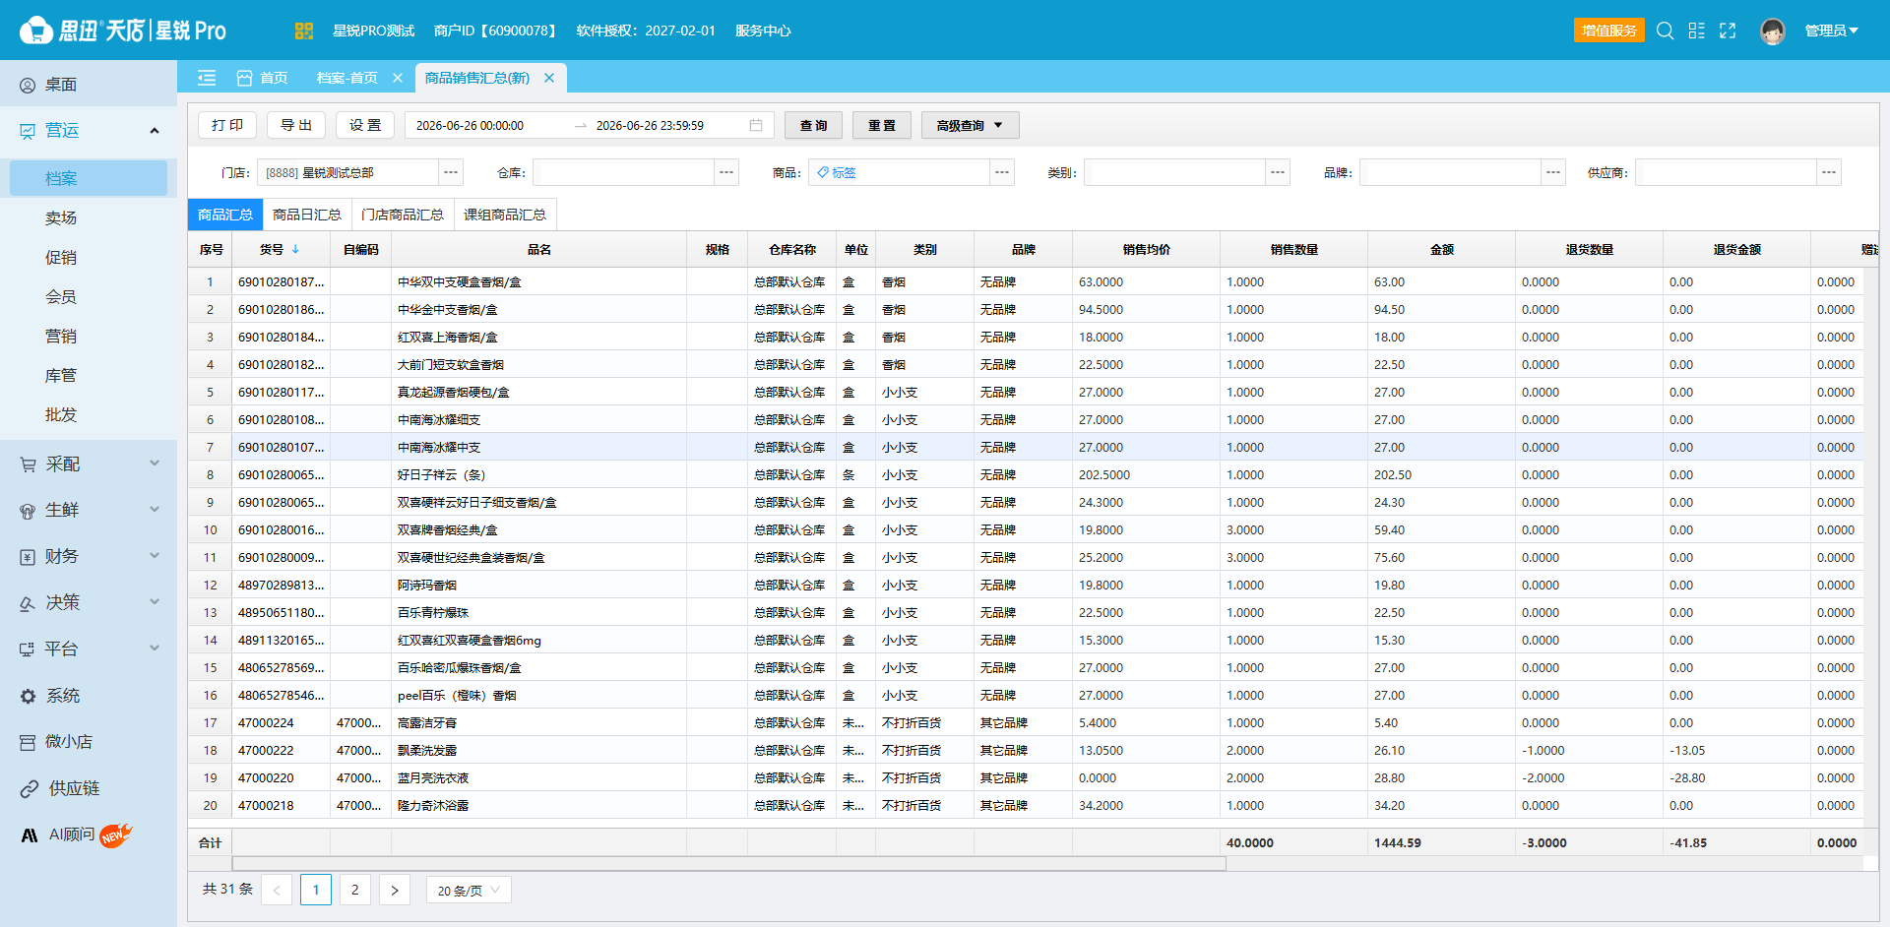Open the search magnifier icon

click(1665, 31)
